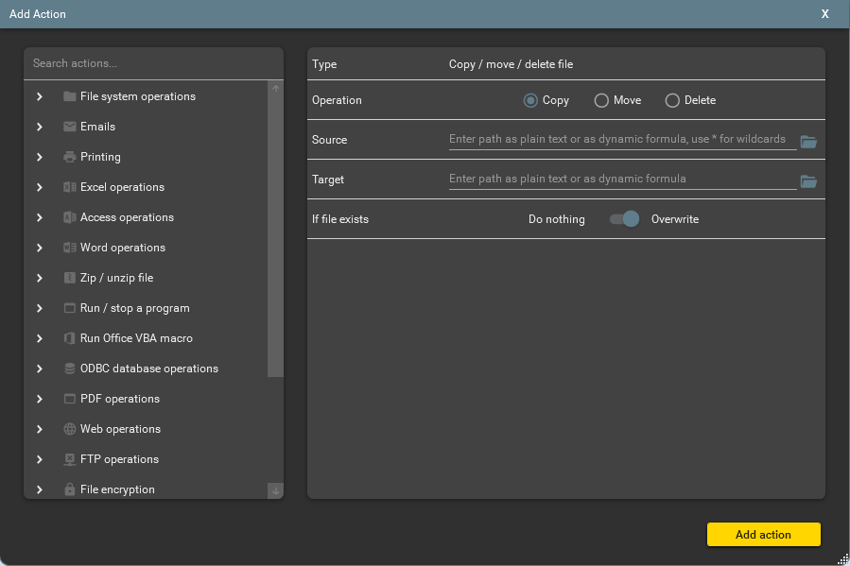The height and width of the screenshot is (566, 850).
Task: Expand the Emails chevron
Action: tap(40, 127)
